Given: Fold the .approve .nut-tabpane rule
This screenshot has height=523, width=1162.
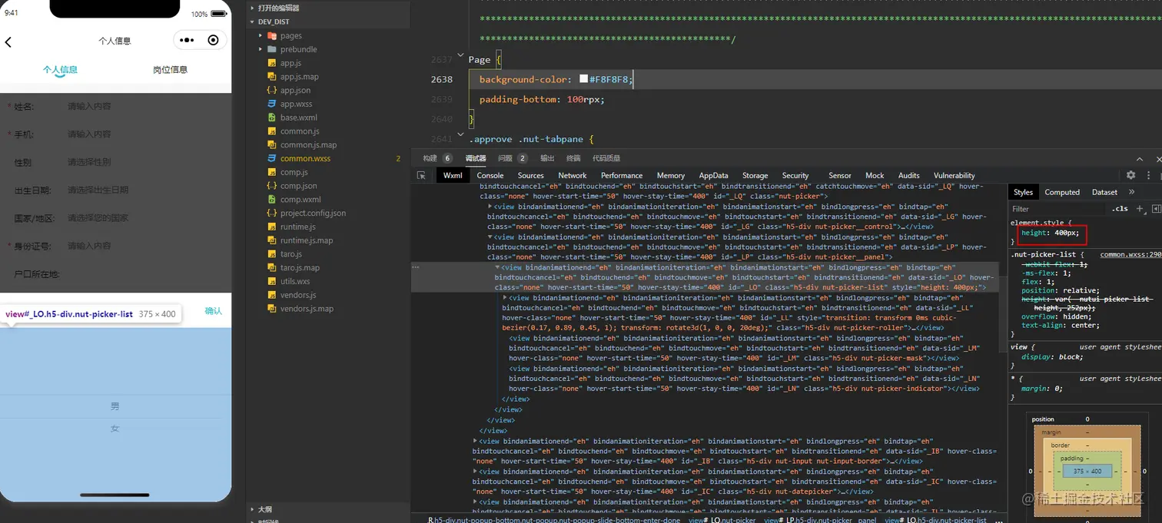Looking at the screenshot, I should point(461,135).
